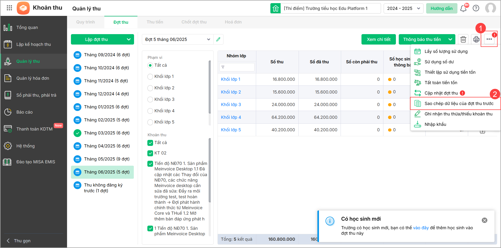Screen dimensions: 501x248
Task: Click the Phạm vi list scrollbar
Action: [210, 87]
